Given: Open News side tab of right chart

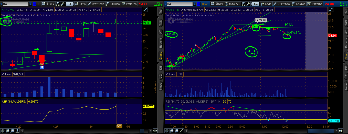Looking at the screenshot, I should (x=346, y=86).
